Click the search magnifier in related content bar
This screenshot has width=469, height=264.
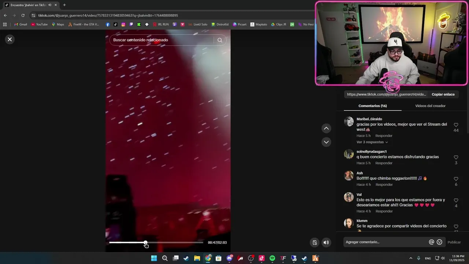[220, 40]
